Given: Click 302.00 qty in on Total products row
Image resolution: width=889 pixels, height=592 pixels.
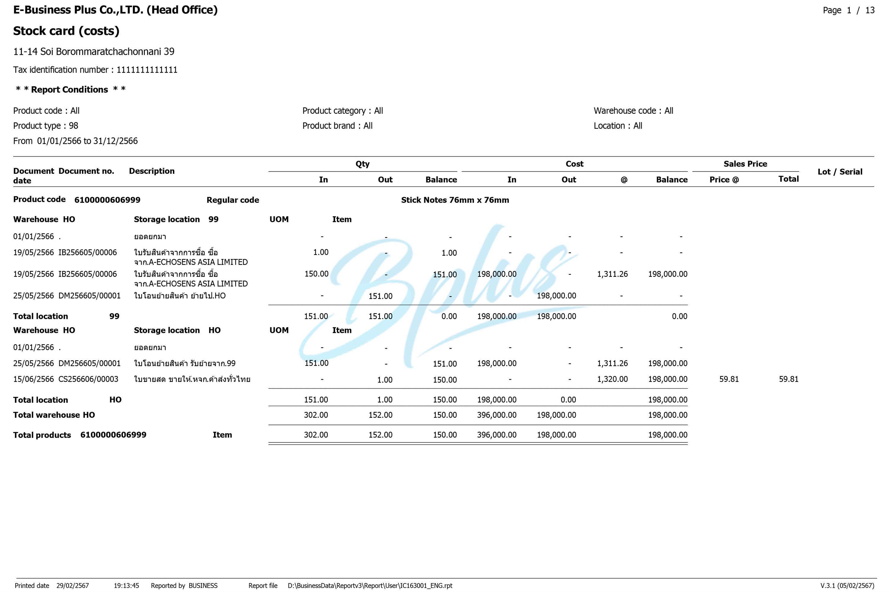Looking at the screenshot, I should click(316, 435).
